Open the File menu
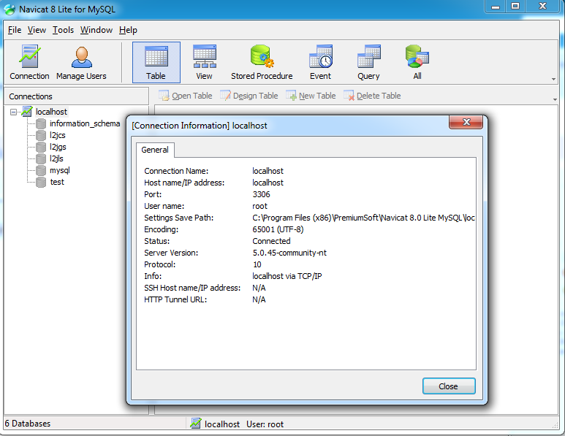Screen dimensions: 565x436 pos(15,30)
